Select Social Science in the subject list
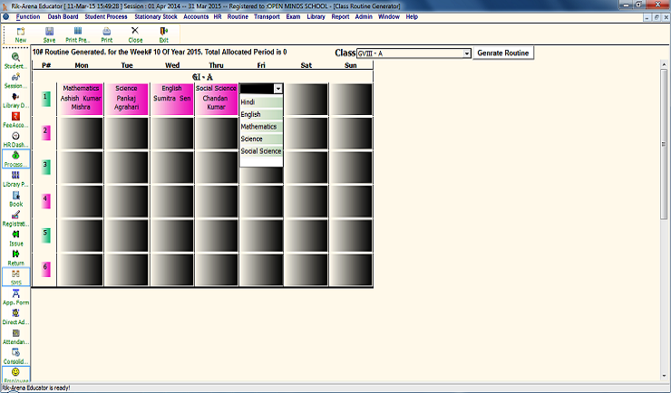 pyautogui.click(x=261, y=151)
